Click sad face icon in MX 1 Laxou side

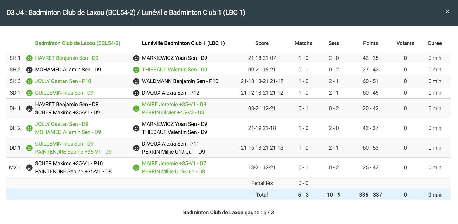[29, 168]
